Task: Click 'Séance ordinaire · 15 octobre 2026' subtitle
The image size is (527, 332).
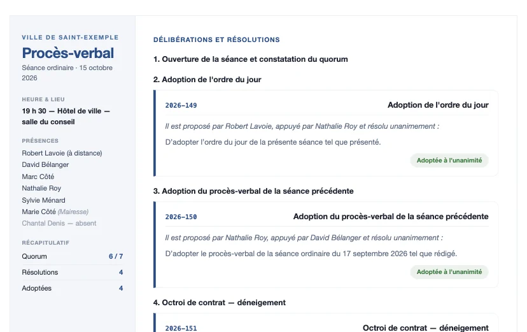Action: point(67,73)
